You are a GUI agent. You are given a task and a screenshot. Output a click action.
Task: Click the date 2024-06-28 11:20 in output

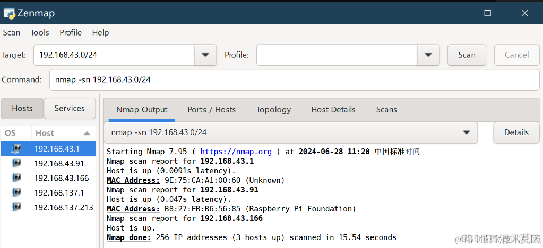click(x=334, y=152)
